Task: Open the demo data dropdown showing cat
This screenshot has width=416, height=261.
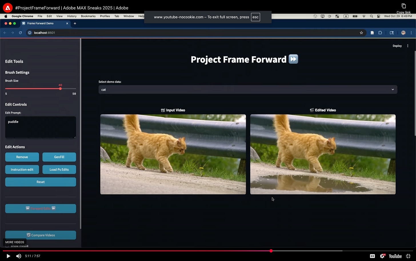Action: (247, 89)
